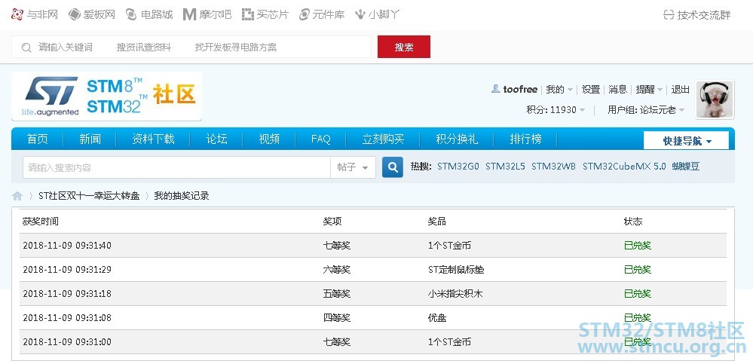Click the 优盘 prize cell
753x364 pixels.
tap(437, 318)
